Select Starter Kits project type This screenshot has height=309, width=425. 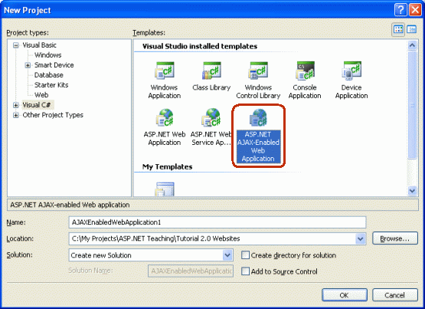pyautogui.click(x=51, y=85)
